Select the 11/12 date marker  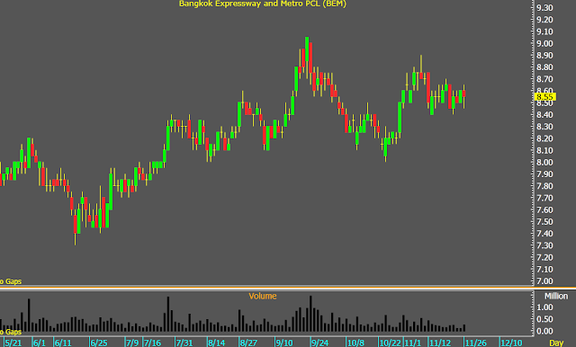[440, 343]
